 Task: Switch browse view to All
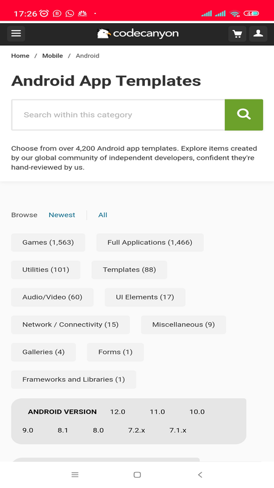[x=103, y=215]
